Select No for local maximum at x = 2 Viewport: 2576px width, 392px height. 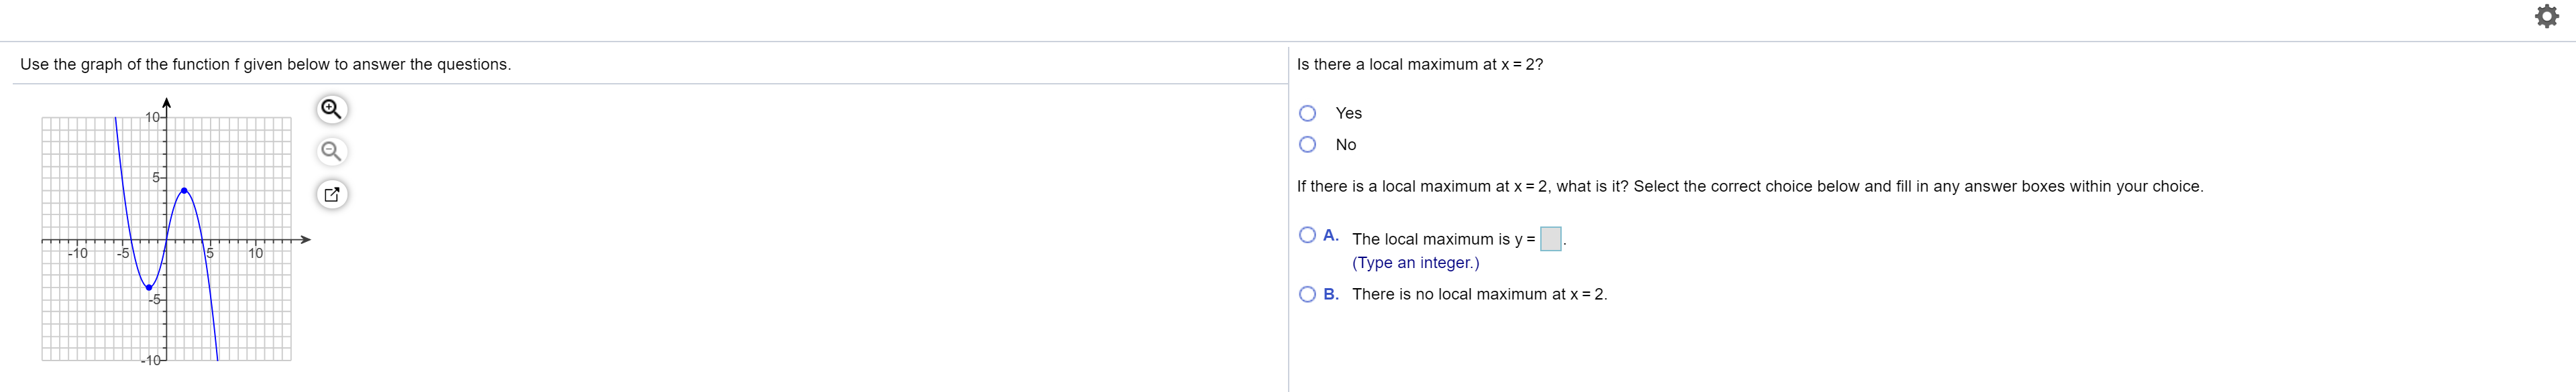click(x=1308, y=144)
